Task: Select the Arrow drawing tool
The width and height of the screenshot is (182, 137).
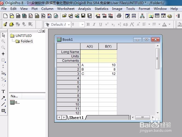Action: click(x=3, y=98)
